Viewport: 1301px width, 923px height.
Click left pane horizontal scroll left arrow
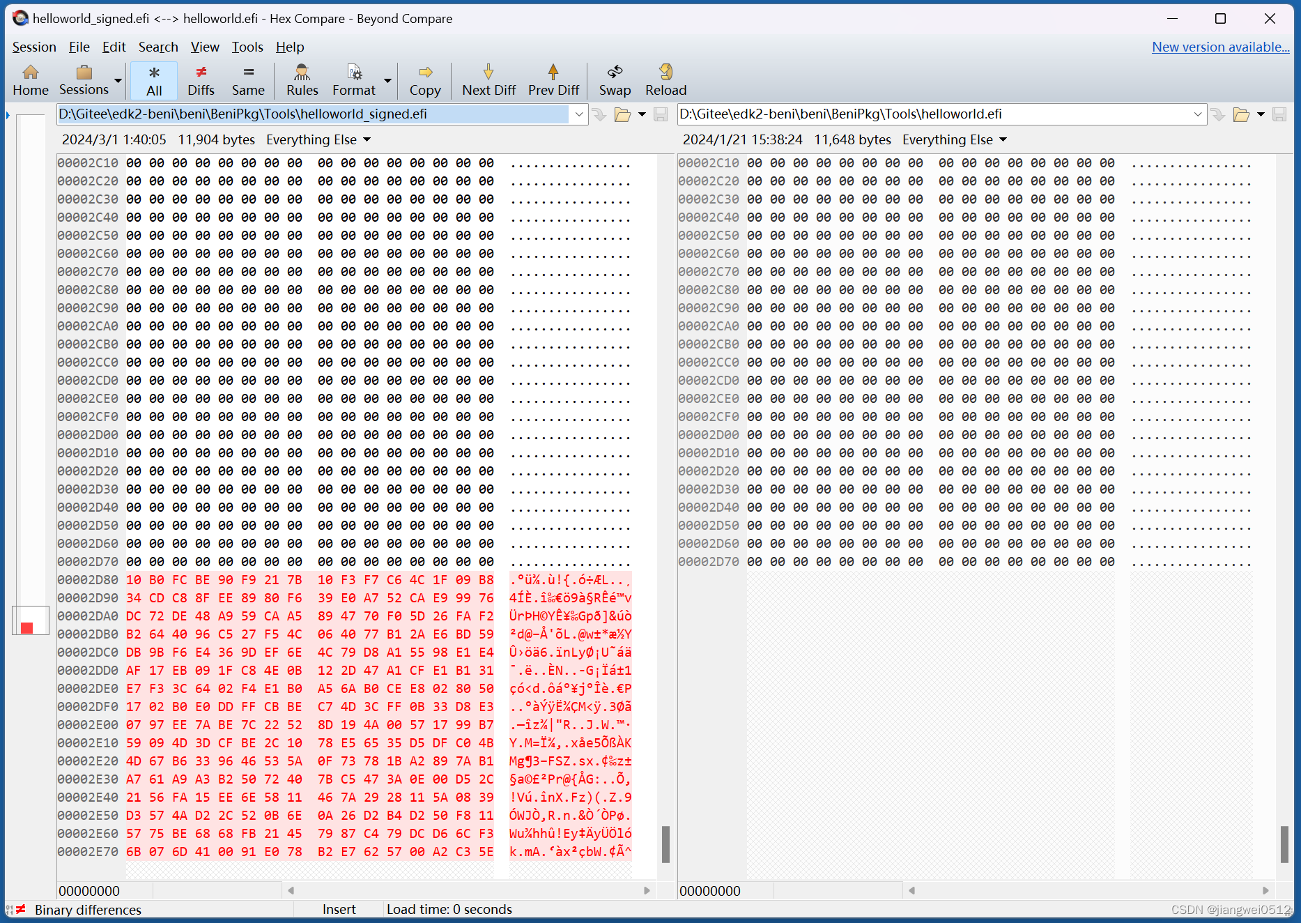pyautogui.click(x=291, y=890)
